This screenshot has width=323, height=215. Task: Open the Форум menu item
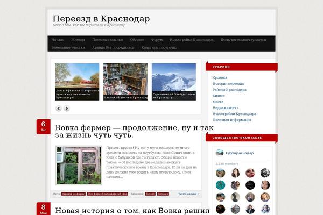157,39
